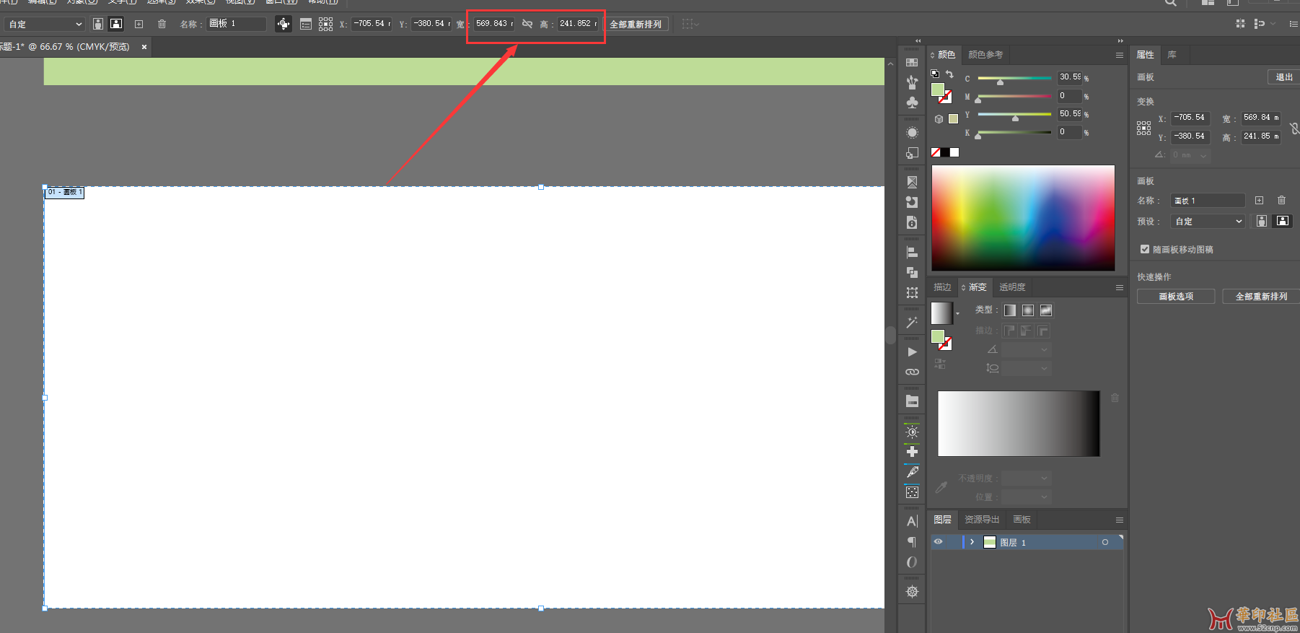Click 退出 button in the Properties panel
This screenshot has height=633, width=1300.
point(1284,77)
